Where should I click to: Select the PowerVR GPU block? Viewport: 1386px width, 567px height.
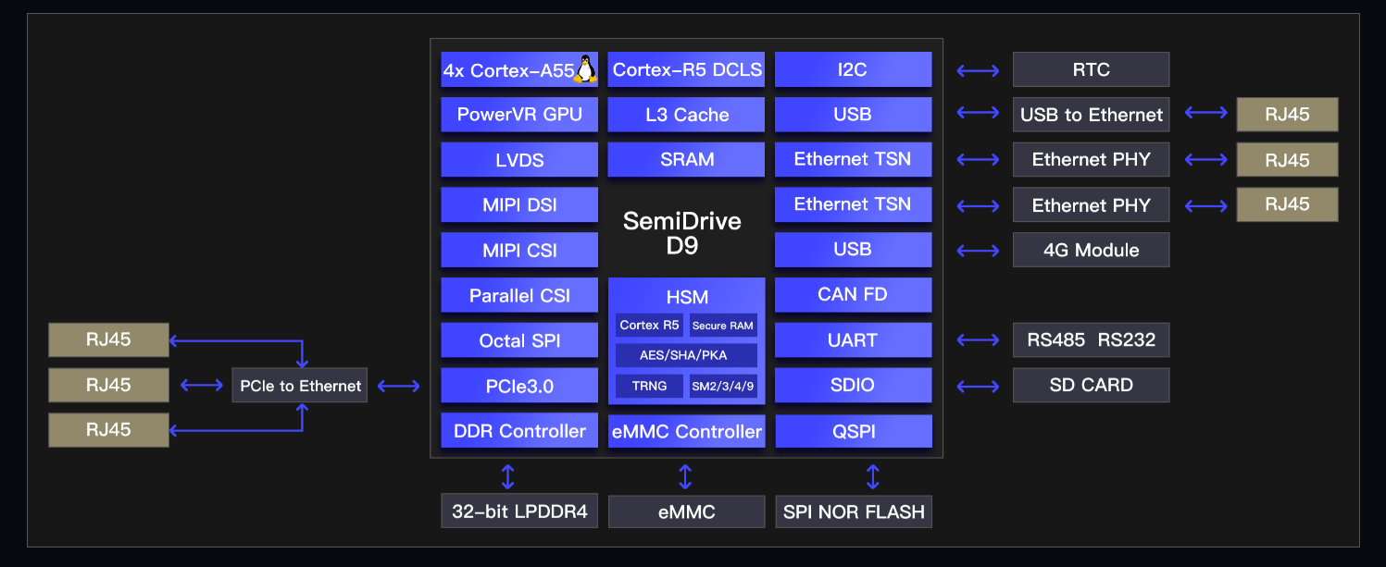point(519,115)
